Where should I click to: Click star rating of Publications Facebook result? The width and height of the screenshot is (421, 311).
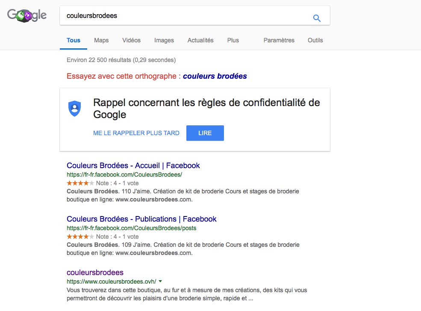[80, 237]
